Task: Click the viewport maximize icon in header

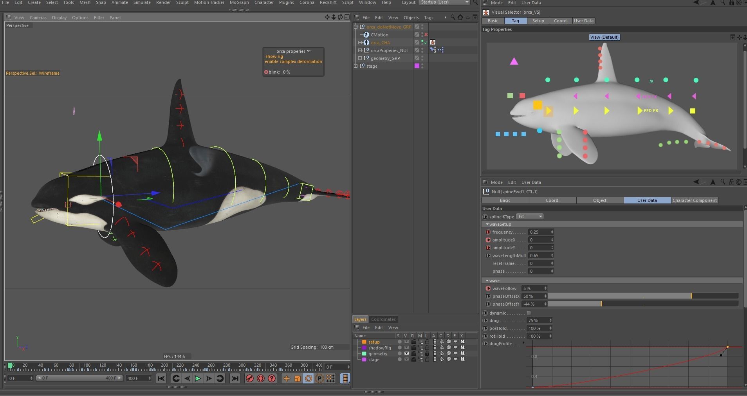Action: [x=347, y=17]
